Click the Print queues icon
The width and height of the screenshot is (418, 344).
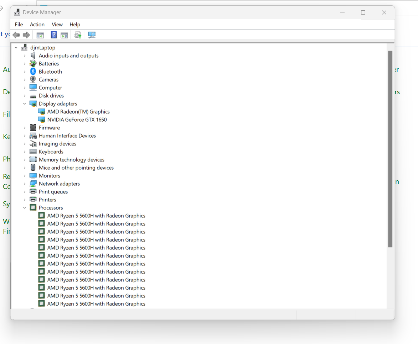pos(33,191)
